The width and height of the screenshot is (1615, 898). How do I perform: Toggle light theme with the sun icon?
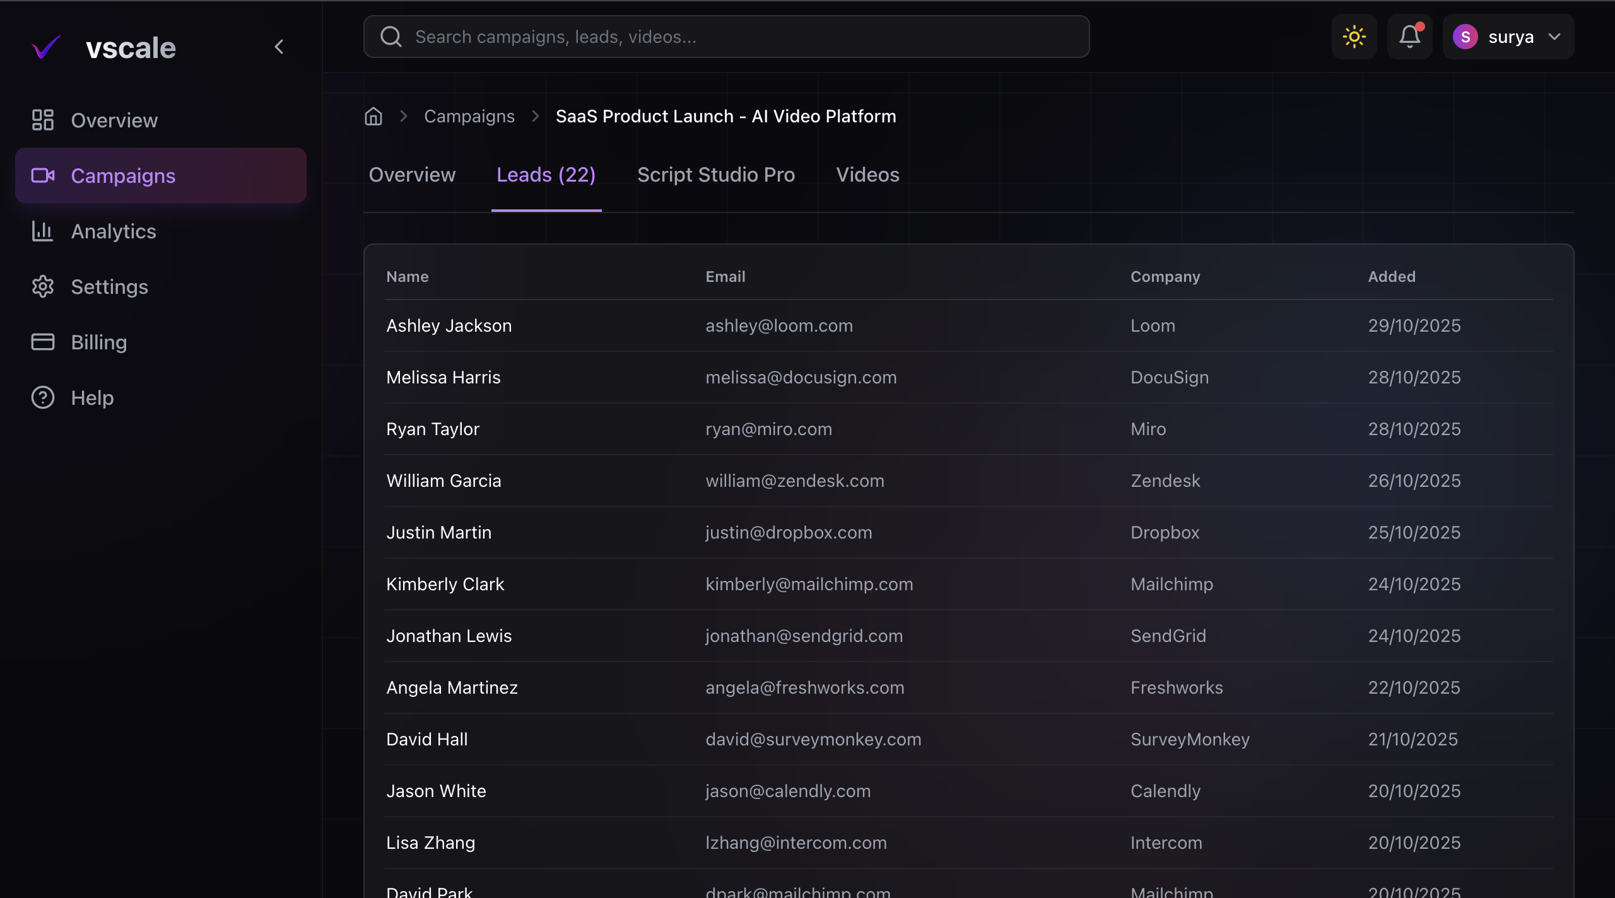coord(1354,37)
